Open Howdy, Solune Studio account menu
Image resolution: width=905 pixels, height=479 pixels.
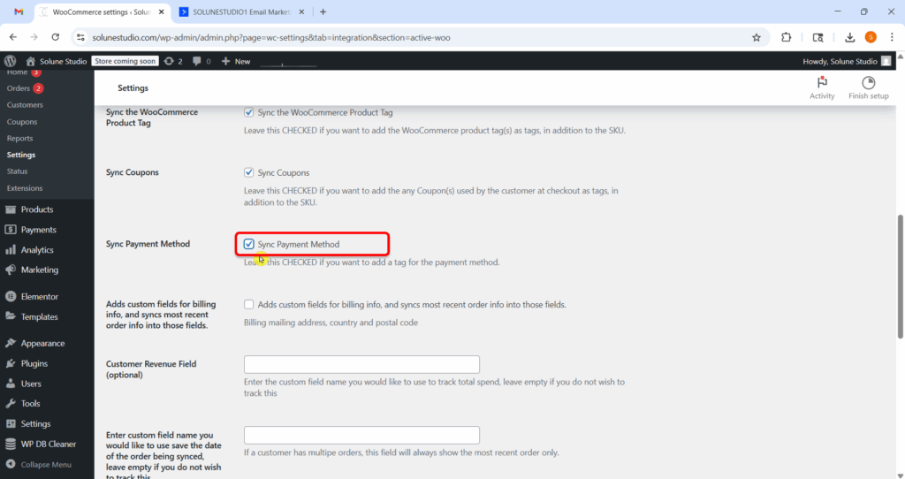(847, 61)
